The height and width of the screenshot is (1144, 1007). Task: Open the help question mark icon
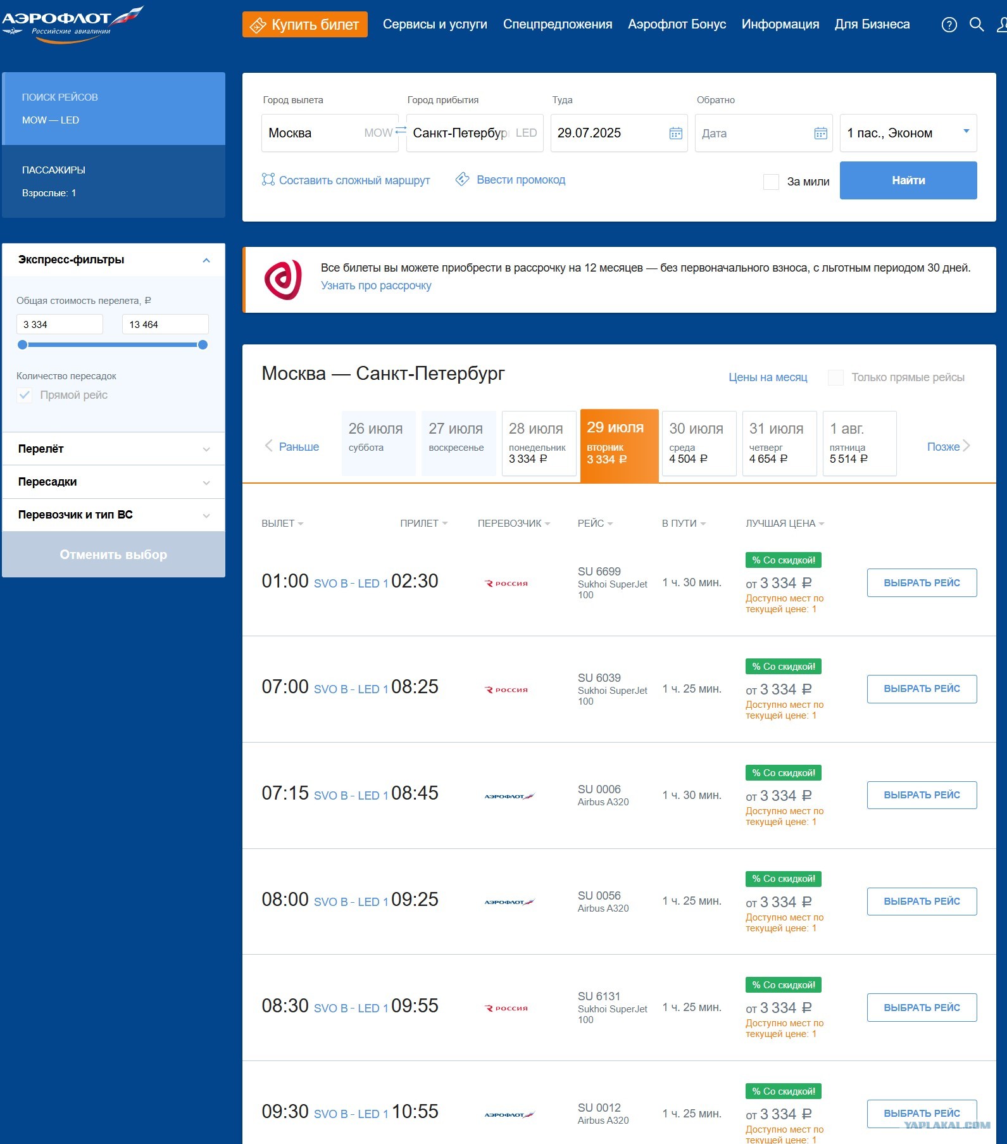tap(949, 25)
